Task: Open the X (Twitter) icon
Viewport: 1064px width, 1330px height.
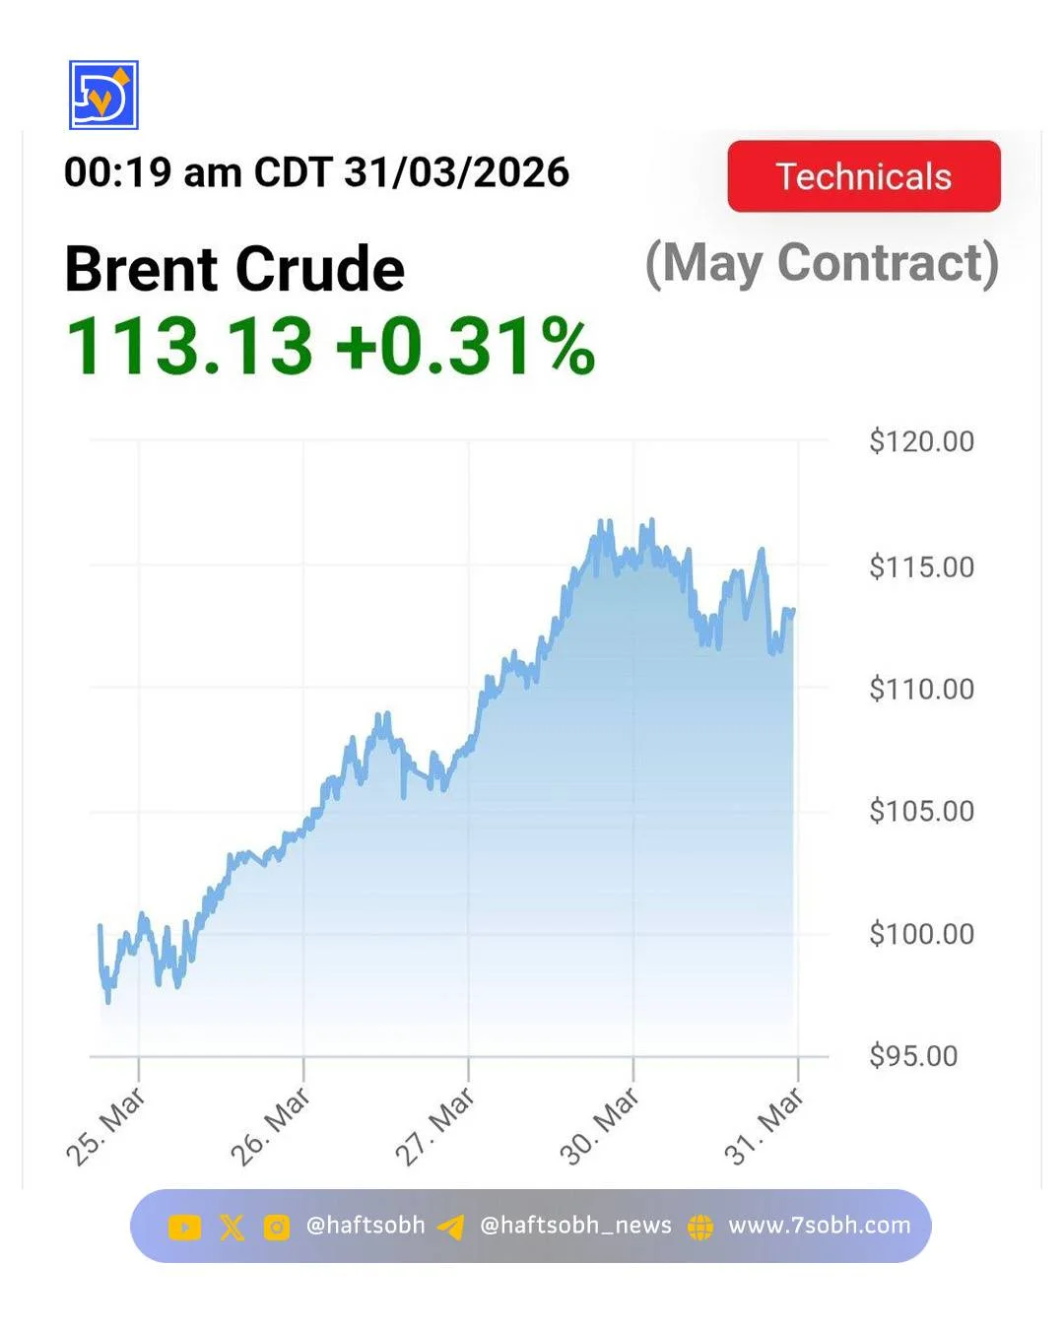Action: tap(232, 1227)
